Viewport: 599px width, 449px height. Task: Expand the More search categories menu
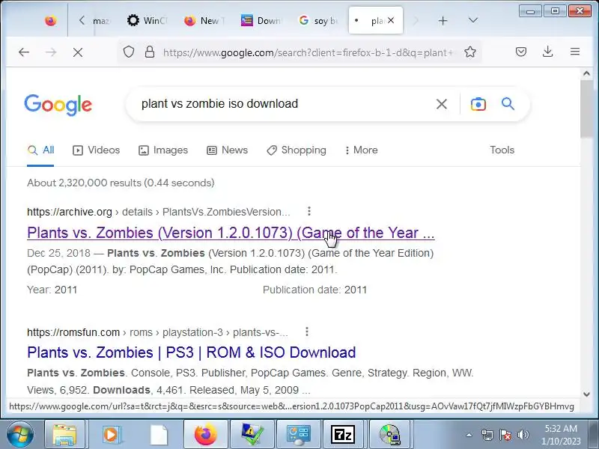click(x=361, y=150)
